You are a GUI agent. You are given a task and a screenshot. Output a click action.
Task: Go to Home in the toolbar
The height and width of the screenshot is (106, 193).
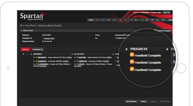point(91,20)
